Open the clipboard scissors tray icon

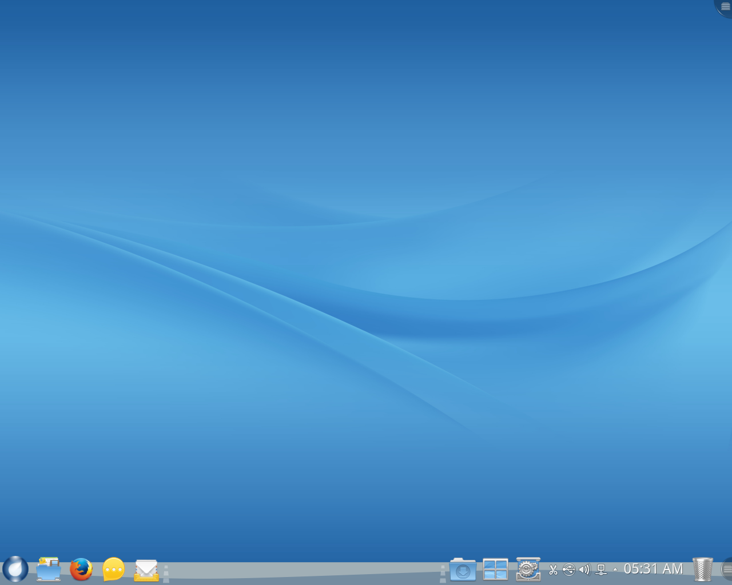coord(553,570)
